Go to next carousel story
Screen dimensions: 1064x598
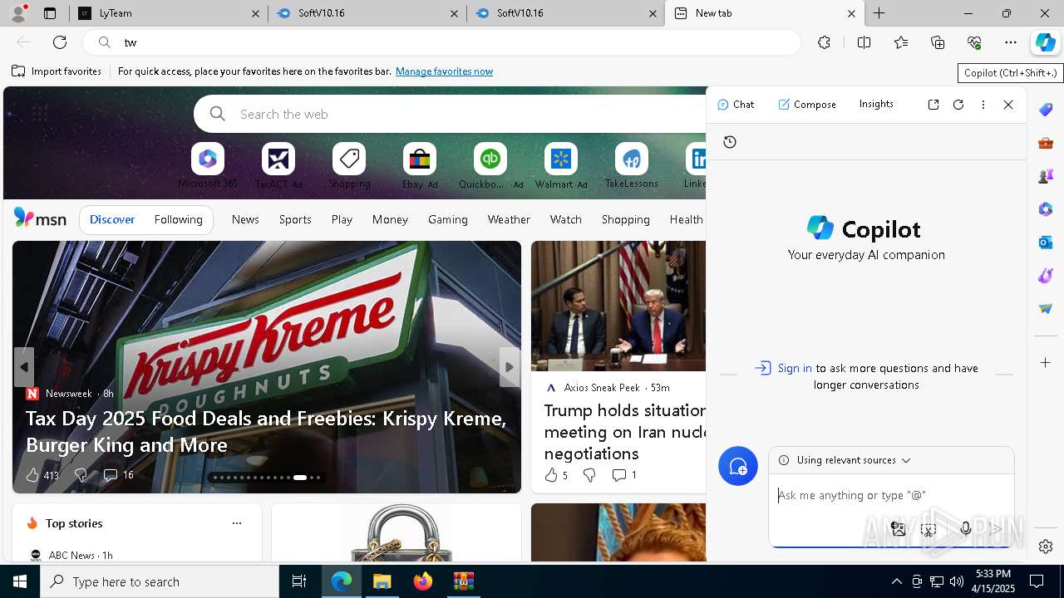pyautogui.click(x=510, y=367)
